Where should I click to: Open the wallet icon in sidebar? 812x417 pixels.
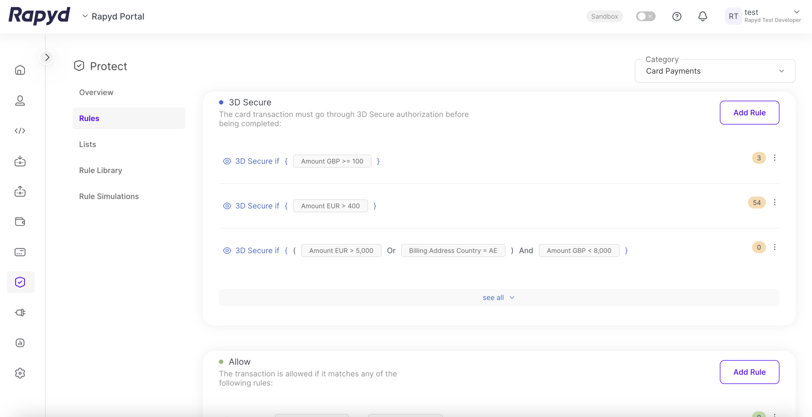(x=20, y=222)
